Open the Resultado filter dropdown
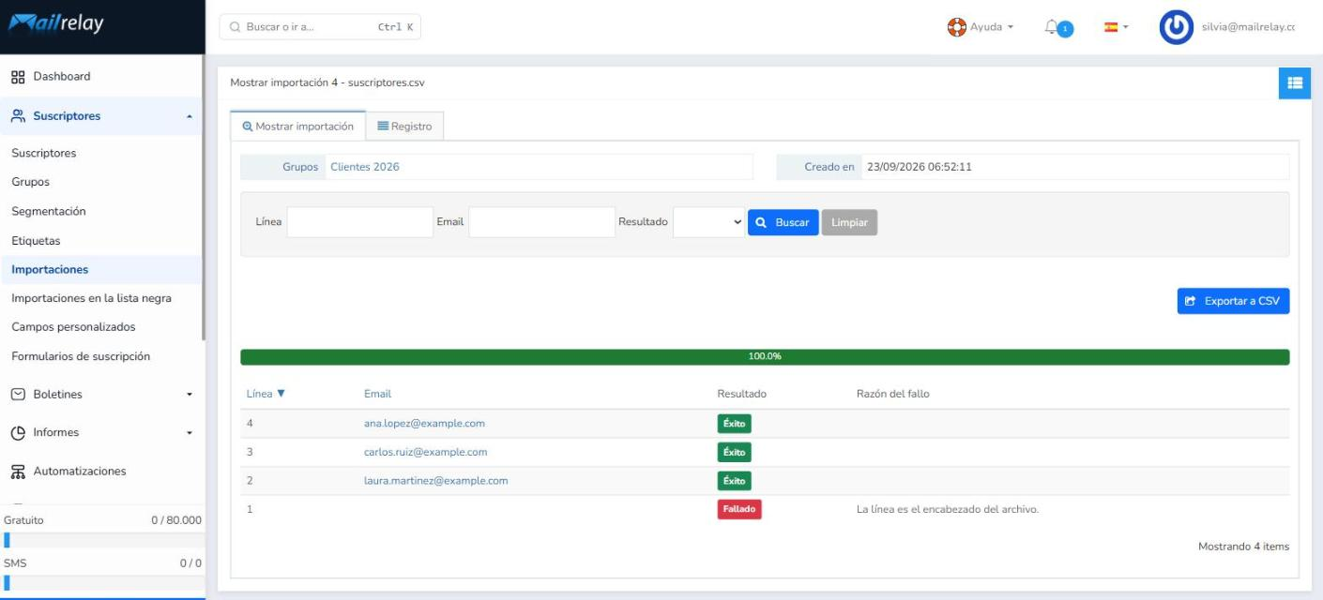This screenshot has width=1323, height=600. click(x=708, y=222)
